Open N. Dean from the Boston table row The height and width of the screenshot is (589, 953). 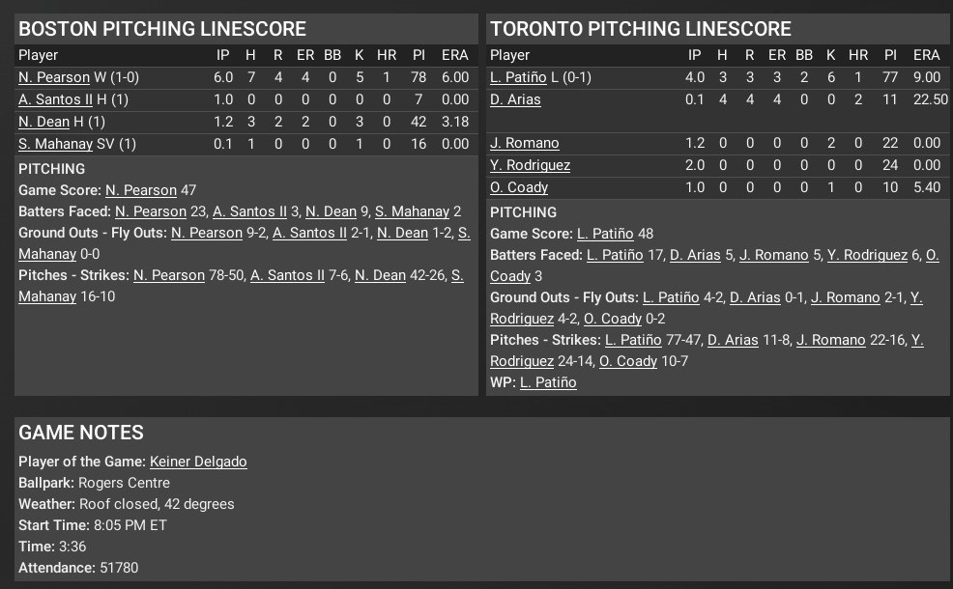[x=43, y=122]
